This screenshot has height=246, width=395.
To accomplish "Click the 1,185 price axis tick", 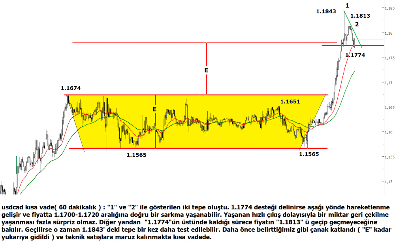I will [x=389, y=8].
